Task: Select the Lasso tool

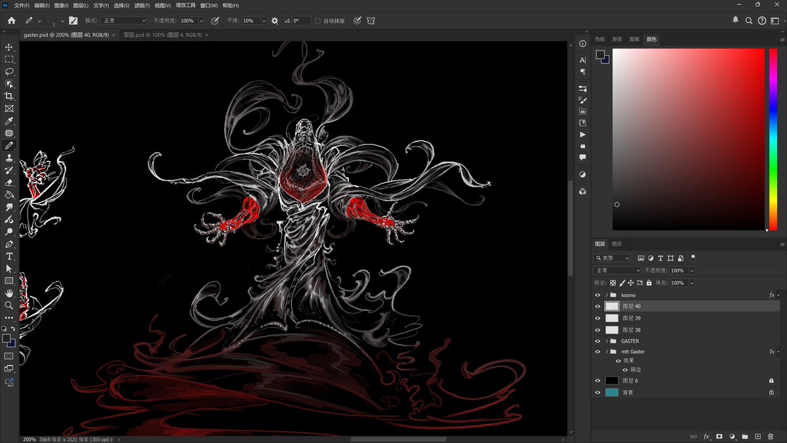Action: click(x=9, y=72)
